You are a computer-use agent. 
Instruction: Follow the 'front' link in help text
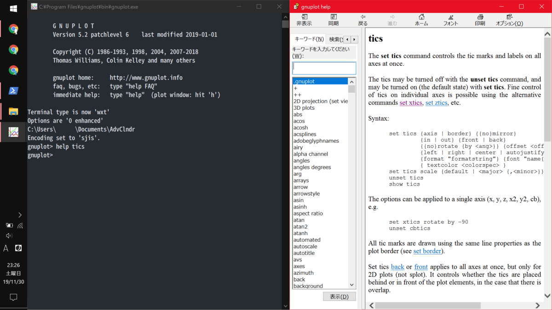click(x=421, y=267)
